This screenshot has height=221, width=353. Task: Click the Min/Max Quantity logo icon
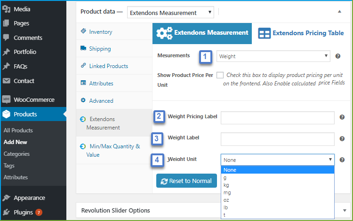[x=83, y=146]
